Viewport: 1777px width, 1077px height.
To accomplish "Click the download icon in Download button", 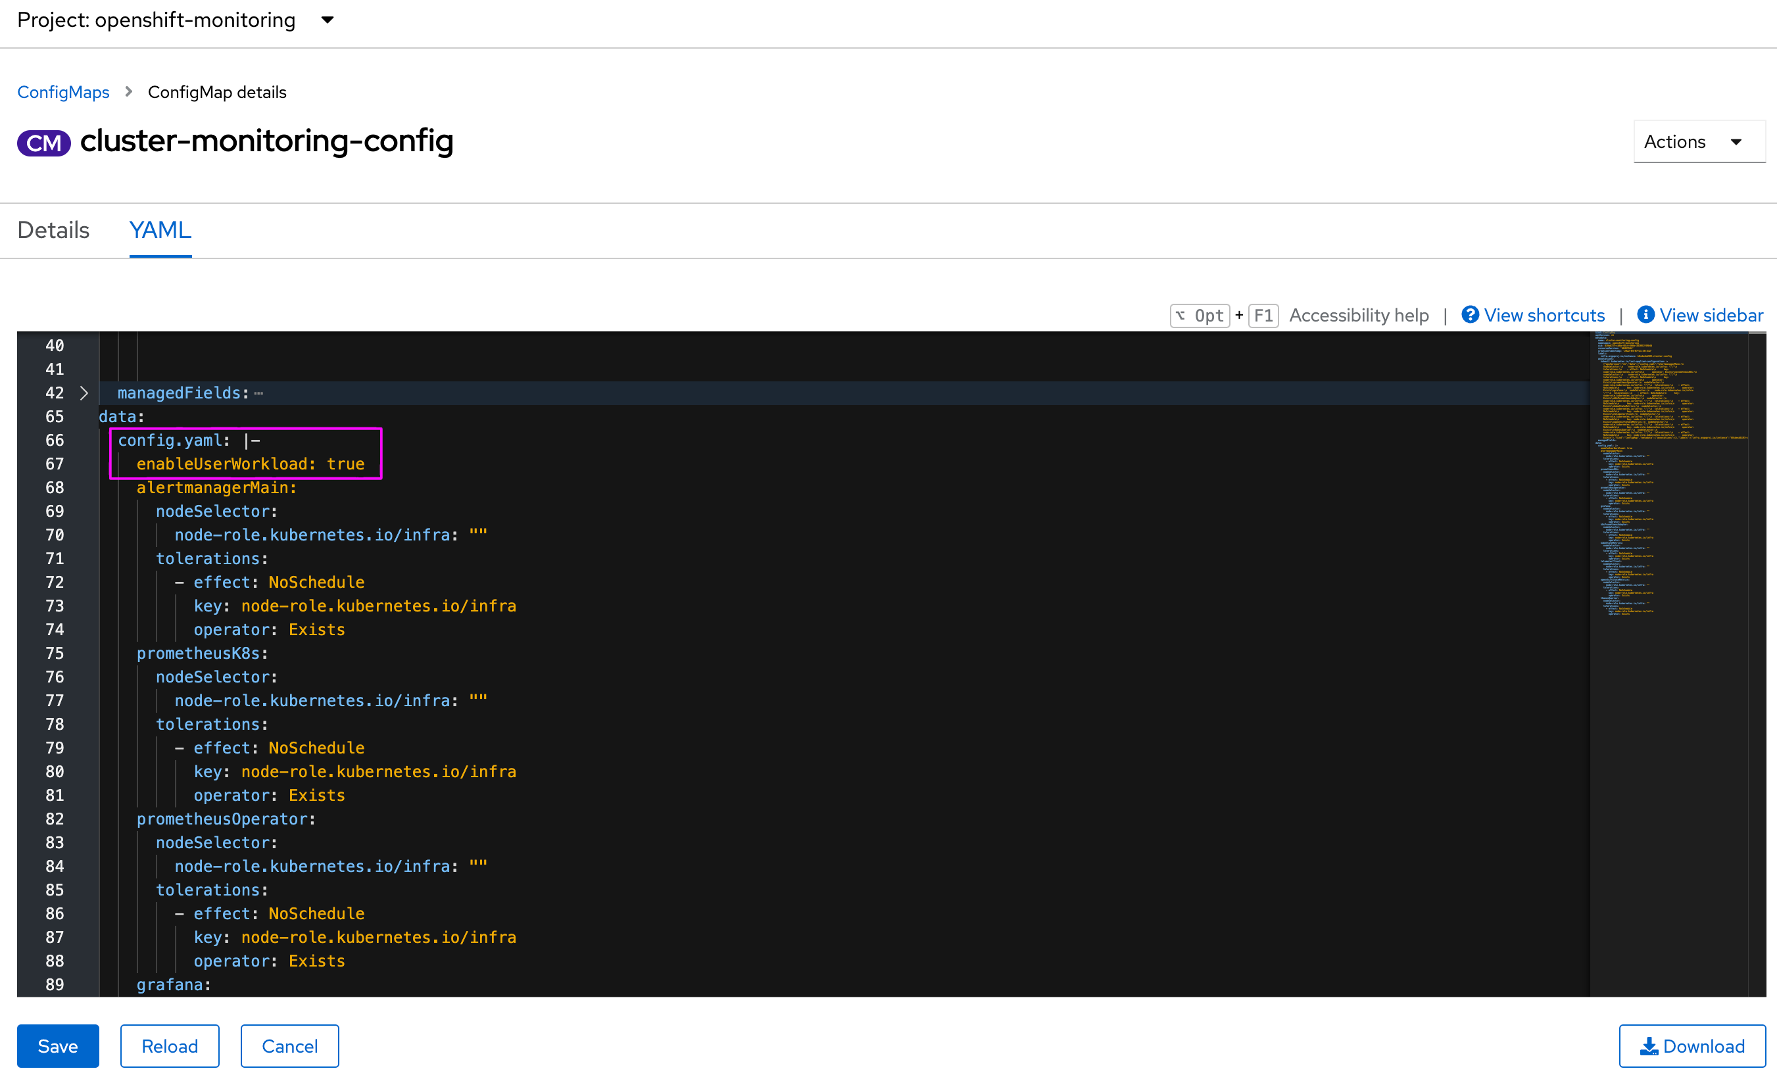I will coord(1649,1046).
